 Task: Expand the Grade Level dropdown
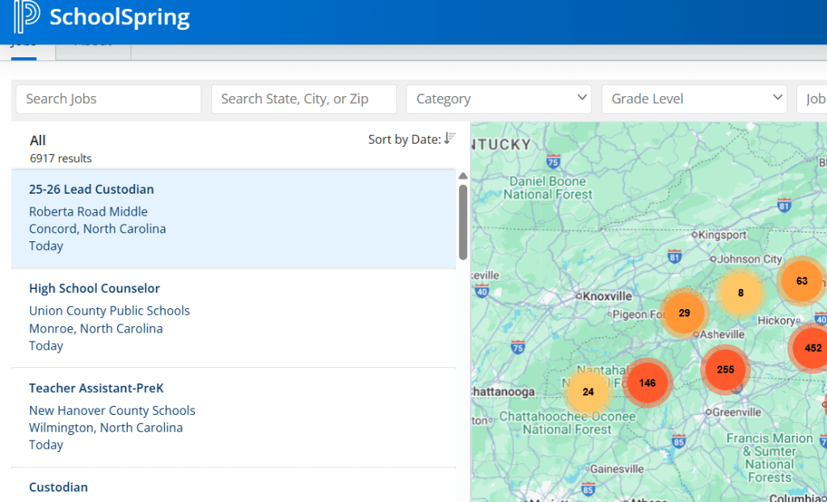(x=694, y=98)
